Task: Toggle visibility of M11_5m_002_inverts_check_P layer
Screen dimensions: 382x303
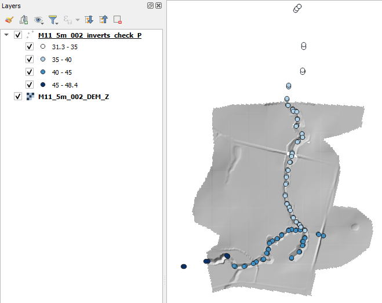Action: (18, 35)
